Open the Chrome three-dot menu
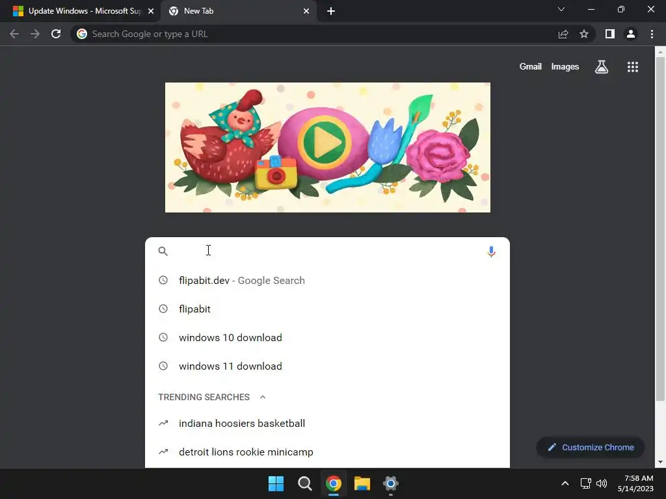This screenshot has height=499, width=666. click(652, 34)
